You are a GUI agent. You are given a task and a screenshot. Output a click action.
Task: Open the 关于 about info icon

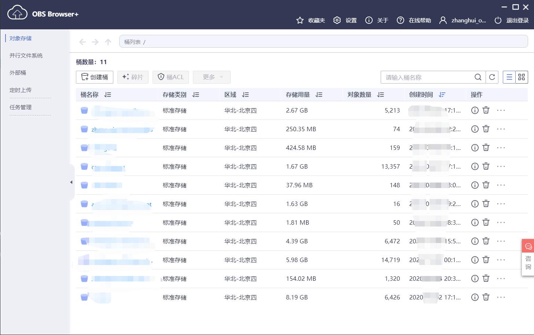point(369,20)
